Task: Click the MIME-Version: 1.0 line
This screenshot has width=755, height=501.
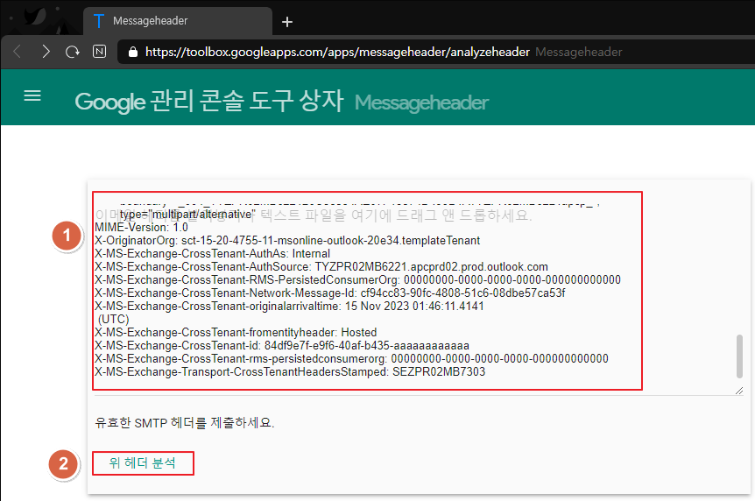Action: pos(141,228)
